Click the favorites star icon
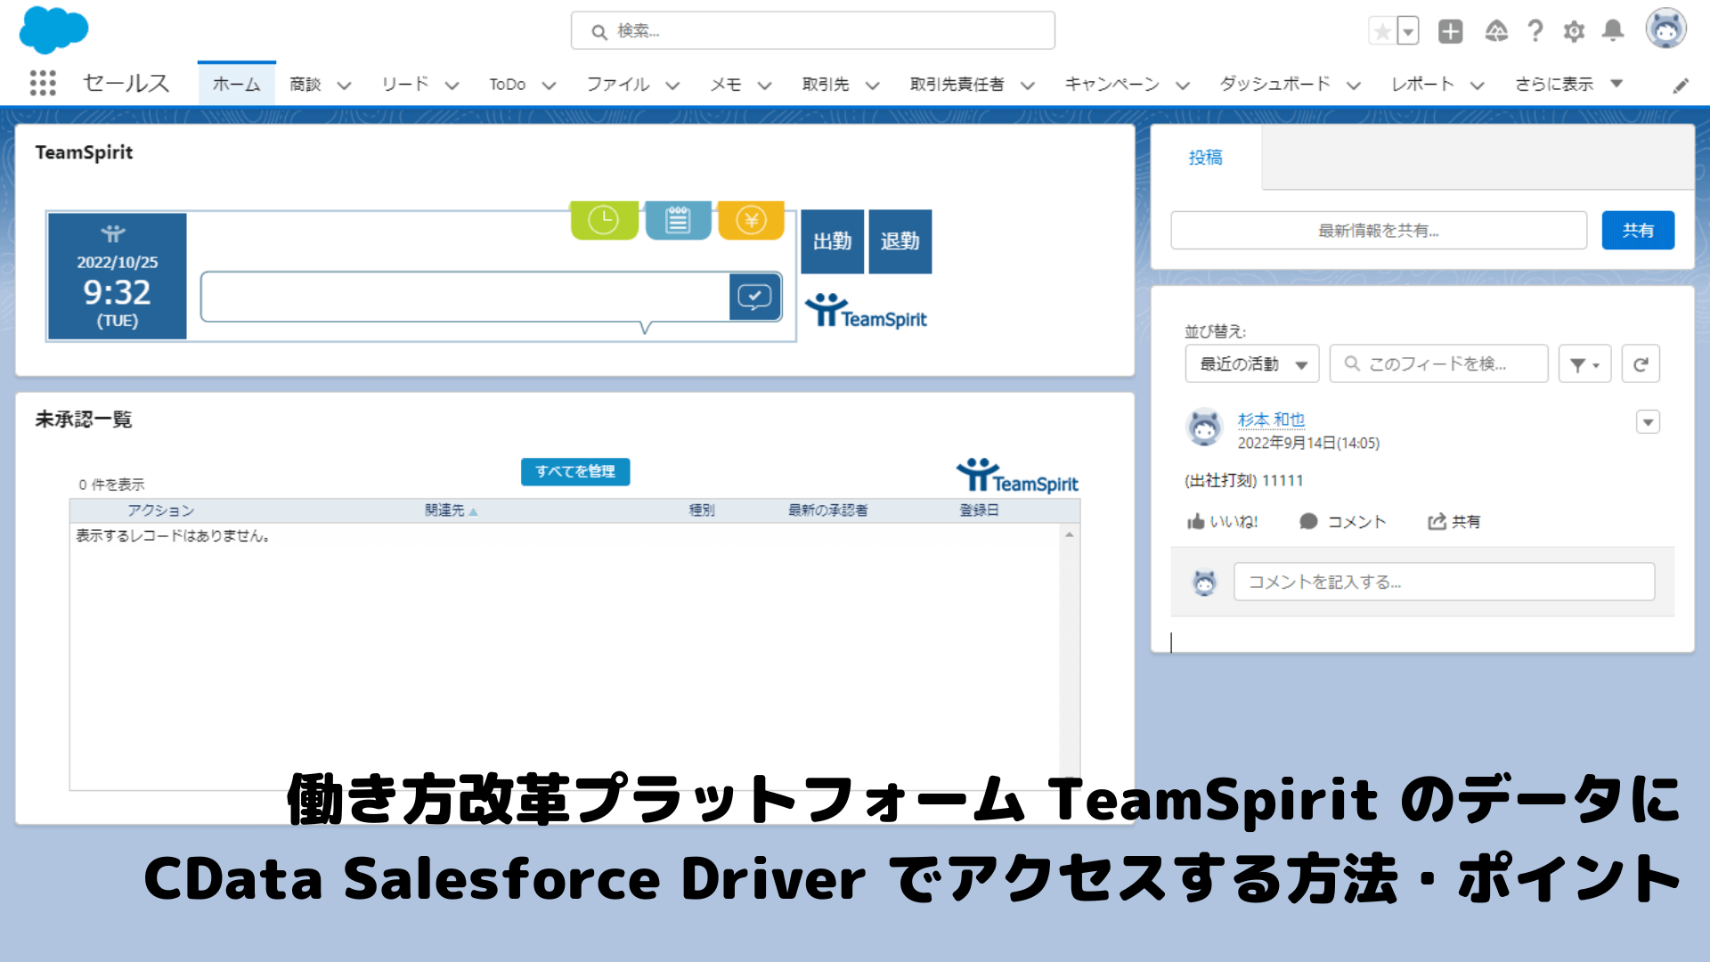This screenshot has width=1710, height=962. tap(1382, 31)
